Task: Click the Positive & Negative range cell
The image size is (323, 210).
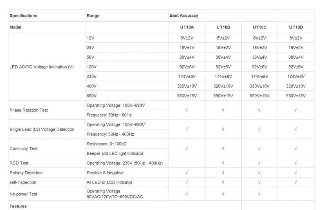Action: 127,172
